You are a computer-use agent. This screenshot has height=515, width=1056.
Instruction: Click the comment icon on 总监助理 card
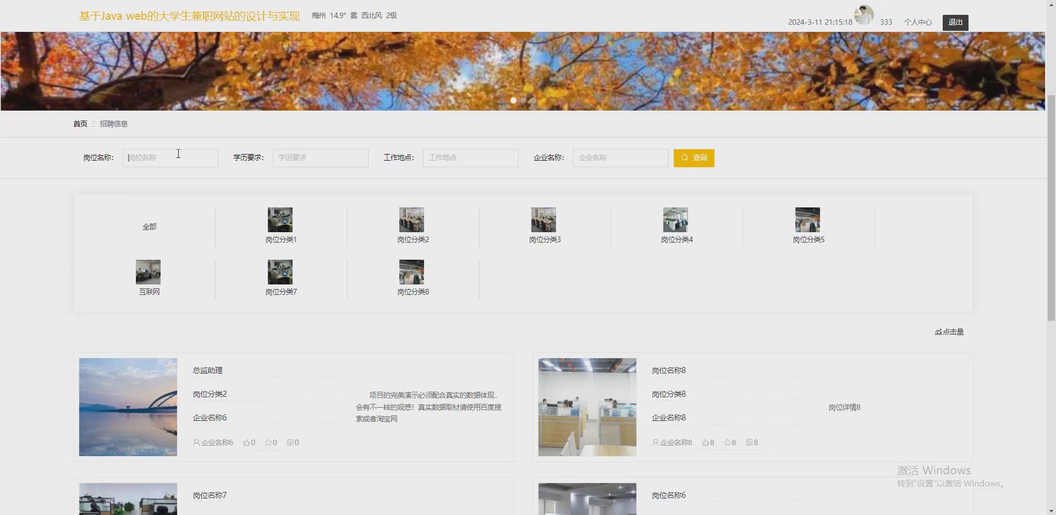pos(290,442)
